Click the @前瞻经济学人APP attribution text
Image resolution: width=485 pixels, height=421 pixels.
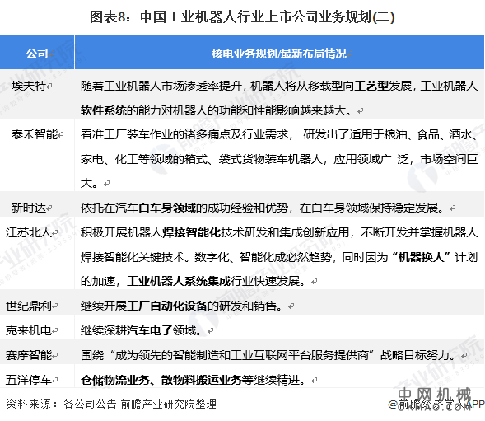tap(436, 404)
